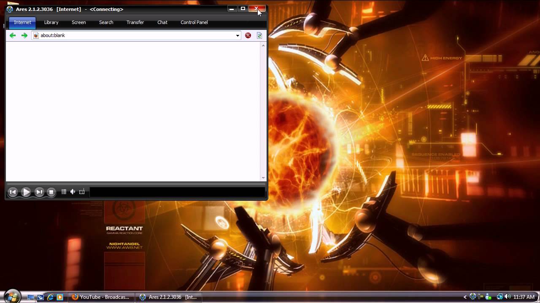Open the Transfer tab

tap(135, 22)
